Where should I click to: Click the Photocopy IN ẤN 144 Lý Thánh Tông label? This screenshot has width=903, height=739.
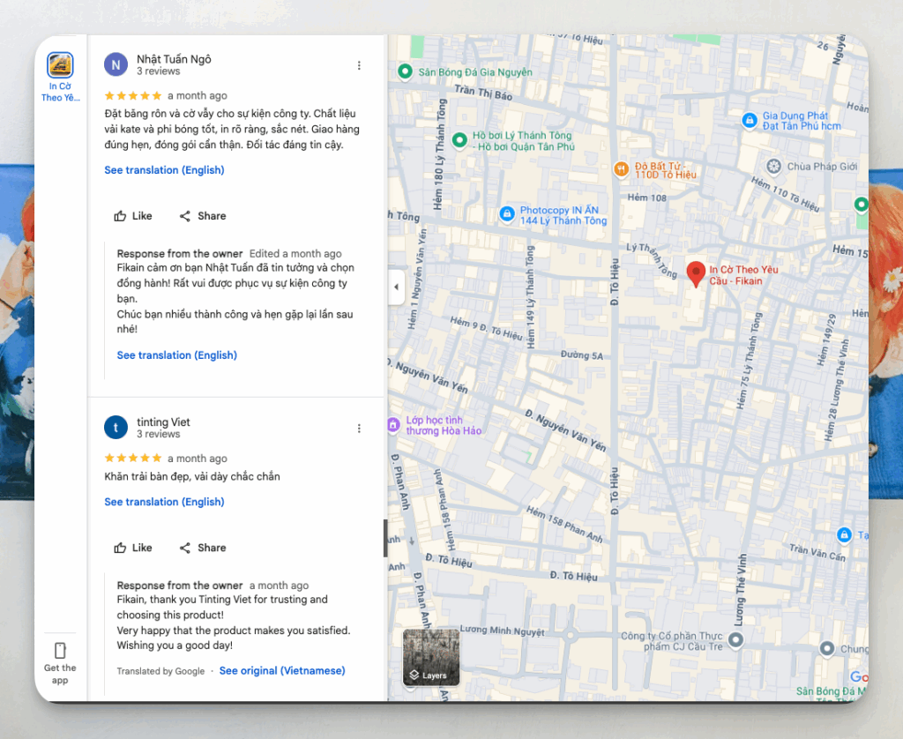(563, 215)
